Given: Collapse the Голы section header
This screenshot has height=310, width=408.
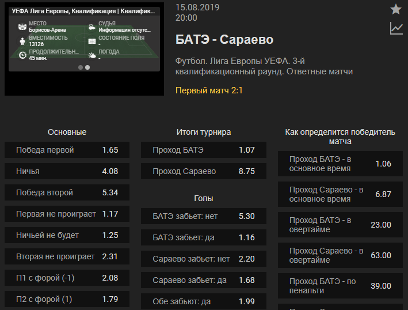Looking at the screenshot, I should click(x=204, y=198).
